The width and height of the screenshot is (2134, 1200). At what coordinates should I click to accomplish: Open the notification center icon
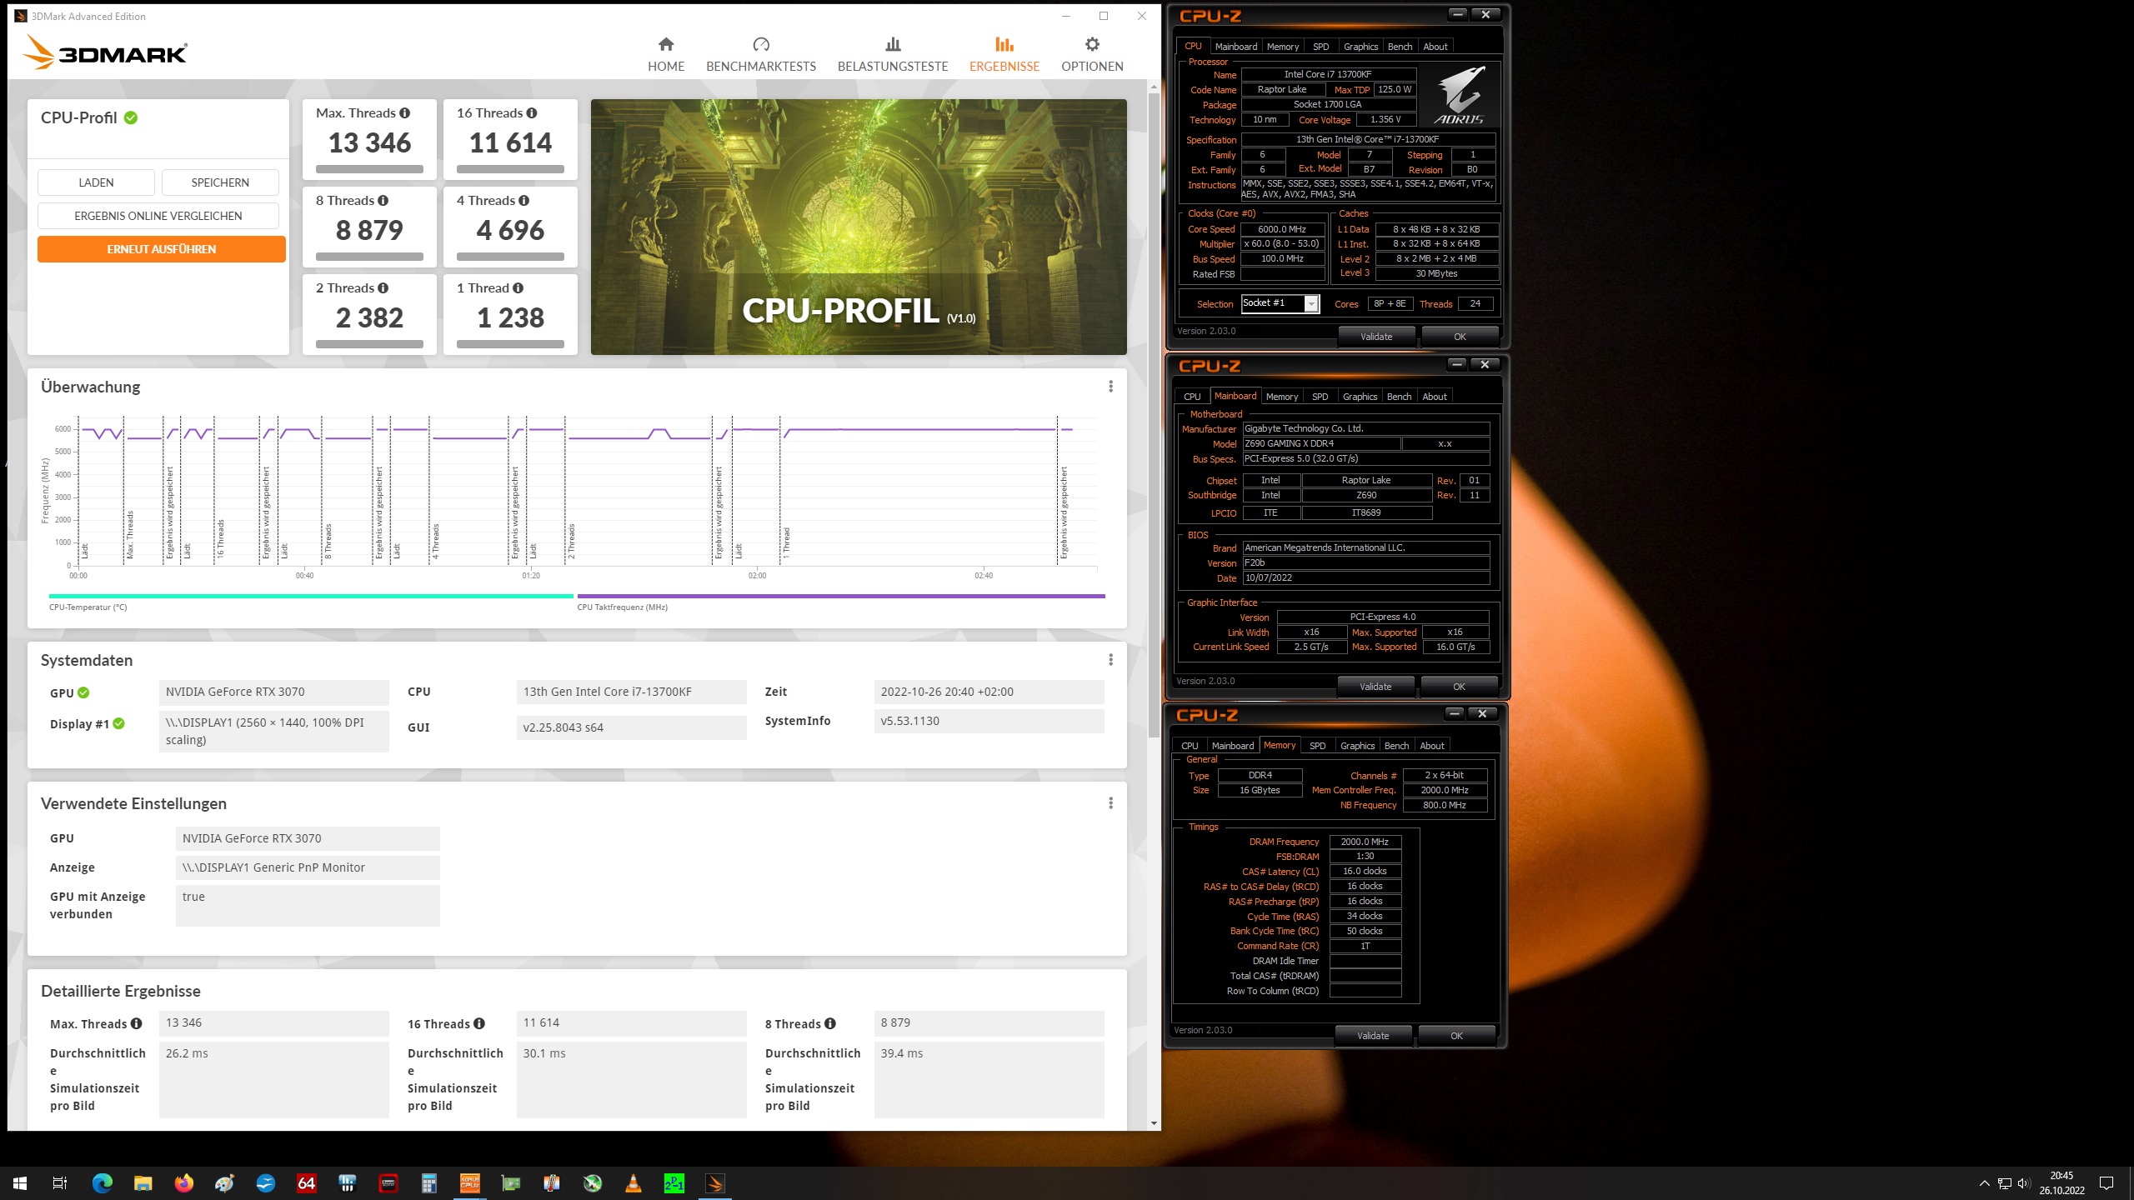[2106, 1183]
